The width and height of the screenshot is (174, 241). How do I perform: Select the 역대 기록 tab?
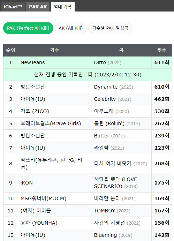click(x=63, y=7)
